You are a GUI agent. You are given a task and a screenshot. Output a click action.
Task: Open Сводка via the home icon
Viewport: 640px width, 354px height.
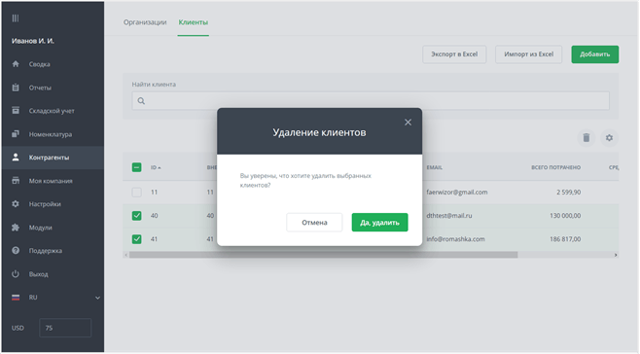click(x=16, y=64)
